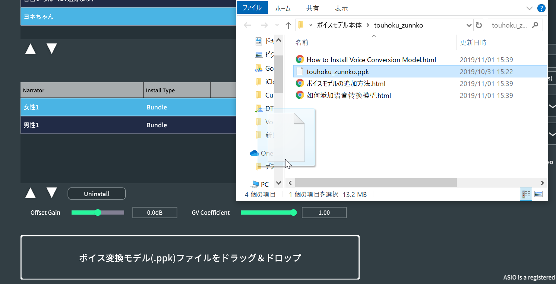This screenshot has height=284, width=556.
Task: Click the file list horizontal scrollbar thumb
Action: pyautogui.click(x=375, y=183)
